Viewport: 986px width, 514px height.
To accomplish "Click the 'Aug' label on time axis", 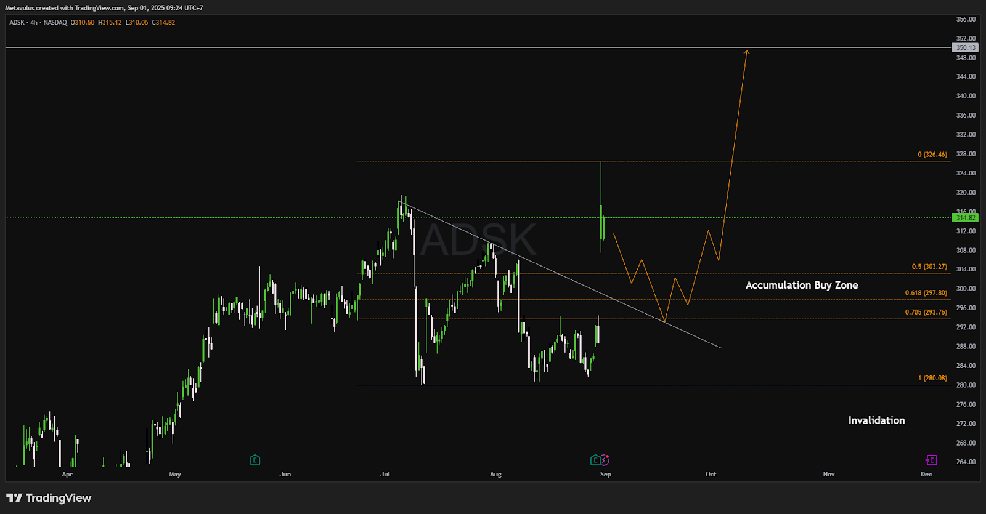I will pos(495,474).
